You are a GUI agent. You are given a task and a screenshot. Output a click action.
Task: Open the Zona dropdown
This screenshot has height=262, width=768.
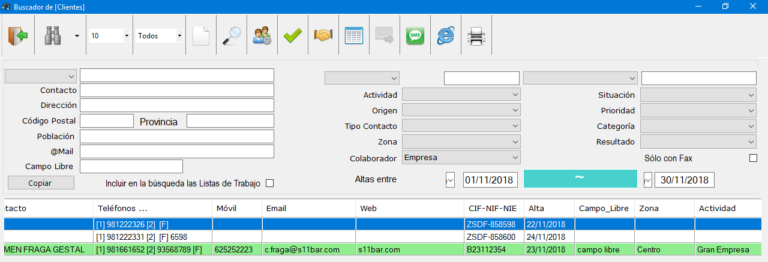(x=461, y=142)
